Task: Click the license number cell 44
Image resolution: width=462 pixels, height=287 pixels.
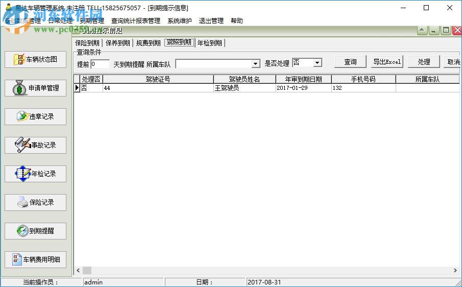Action: 158,88
